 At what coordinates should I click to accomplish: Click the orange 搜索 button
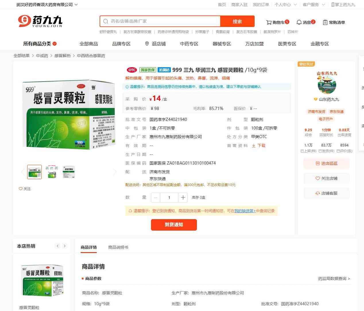pos(237,21)
